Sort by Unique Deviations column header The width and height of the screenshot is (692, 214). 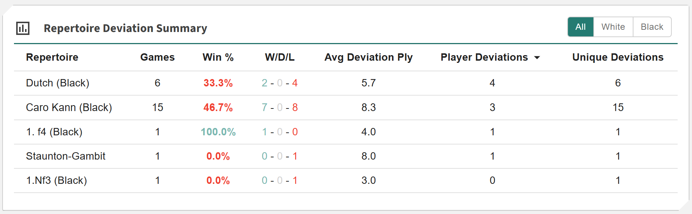coord(618,57)
